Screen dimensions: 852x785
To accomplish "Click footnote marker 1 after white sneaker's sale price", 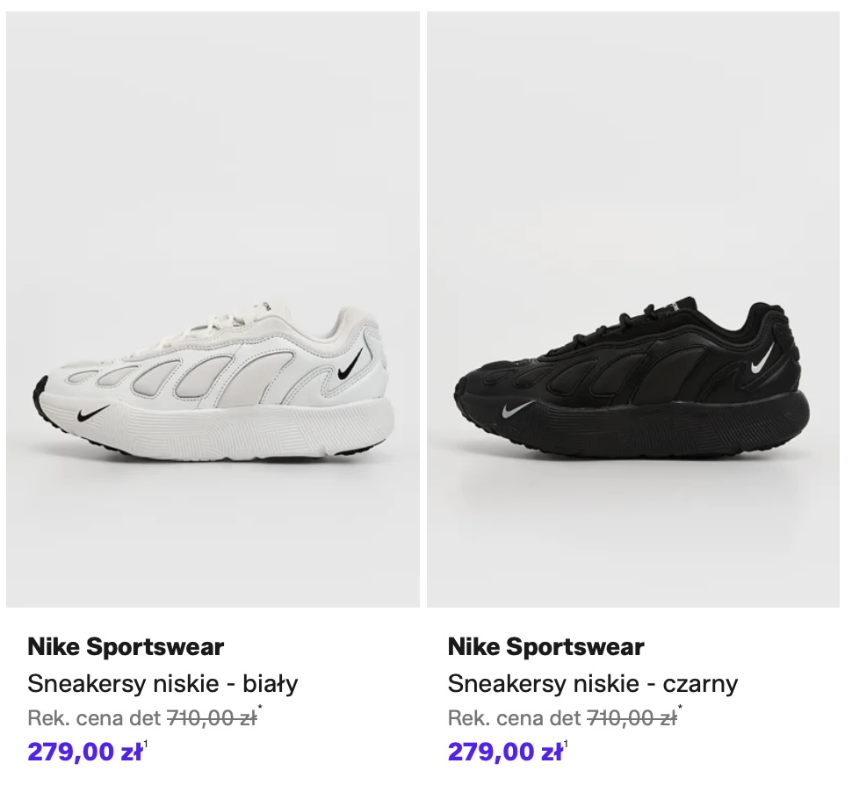I will [x=146, y=745].
